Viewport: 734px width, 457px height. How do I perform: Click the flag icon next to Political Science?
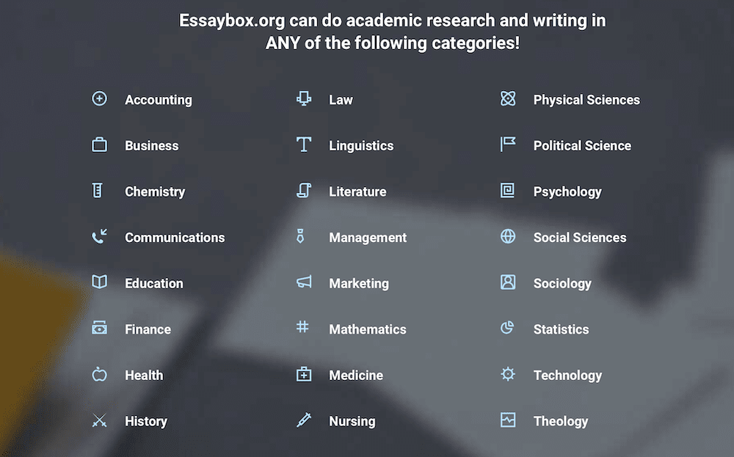coord(508,144)
